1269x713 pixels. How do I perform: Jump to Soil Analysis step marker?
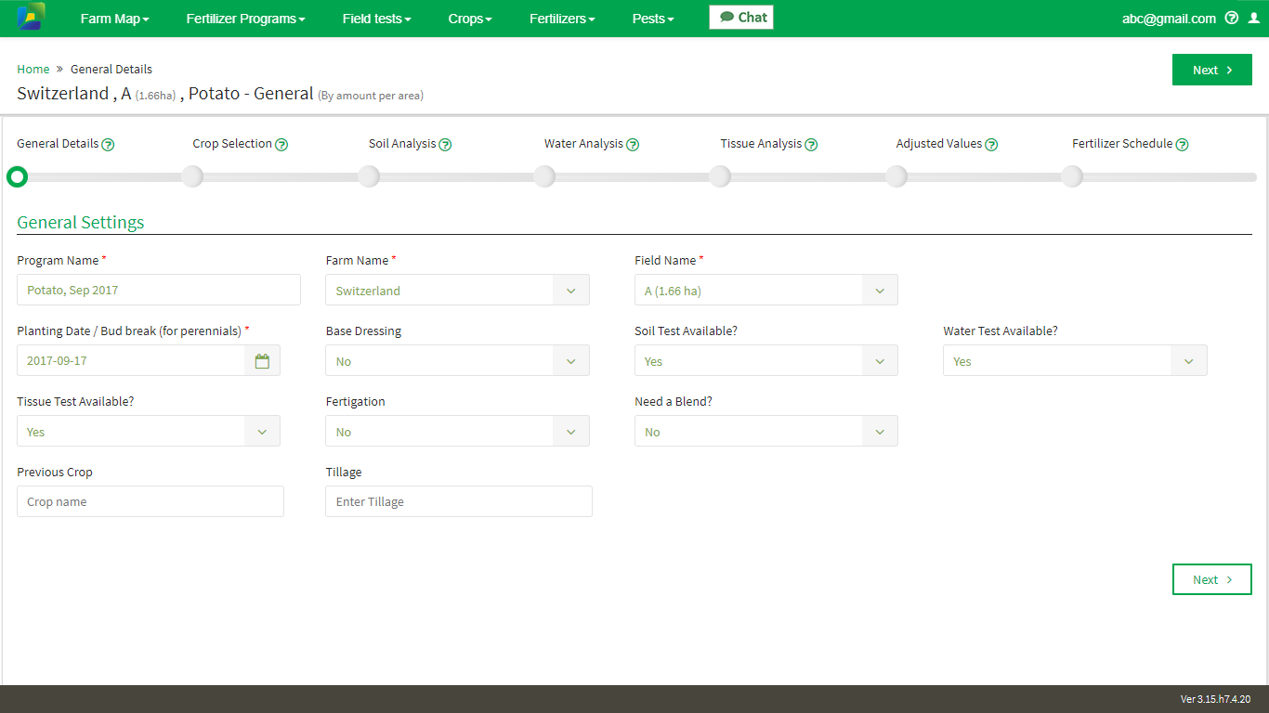[369, 176]
